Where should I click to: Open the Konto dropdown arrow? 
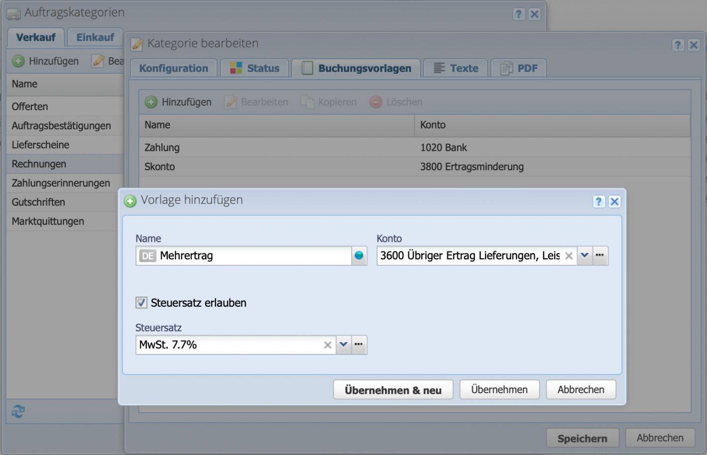click(x=585, y=255)
